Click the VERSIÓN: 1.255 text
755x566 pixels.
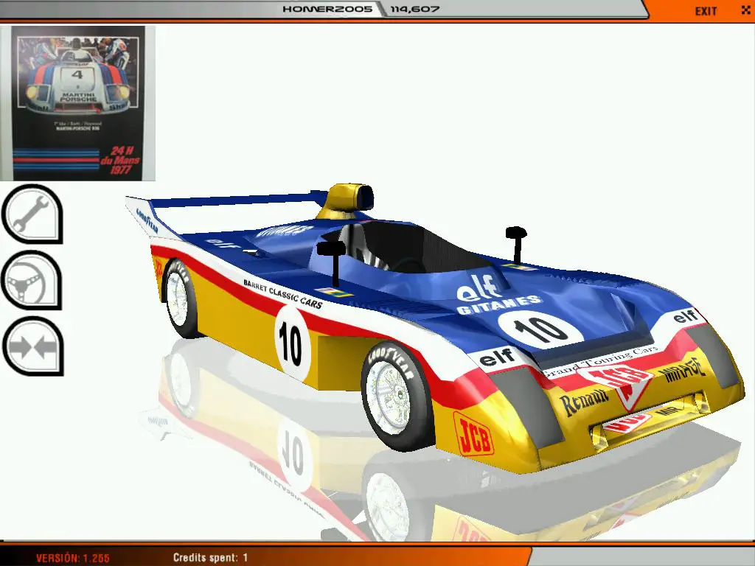click(72, 558)
